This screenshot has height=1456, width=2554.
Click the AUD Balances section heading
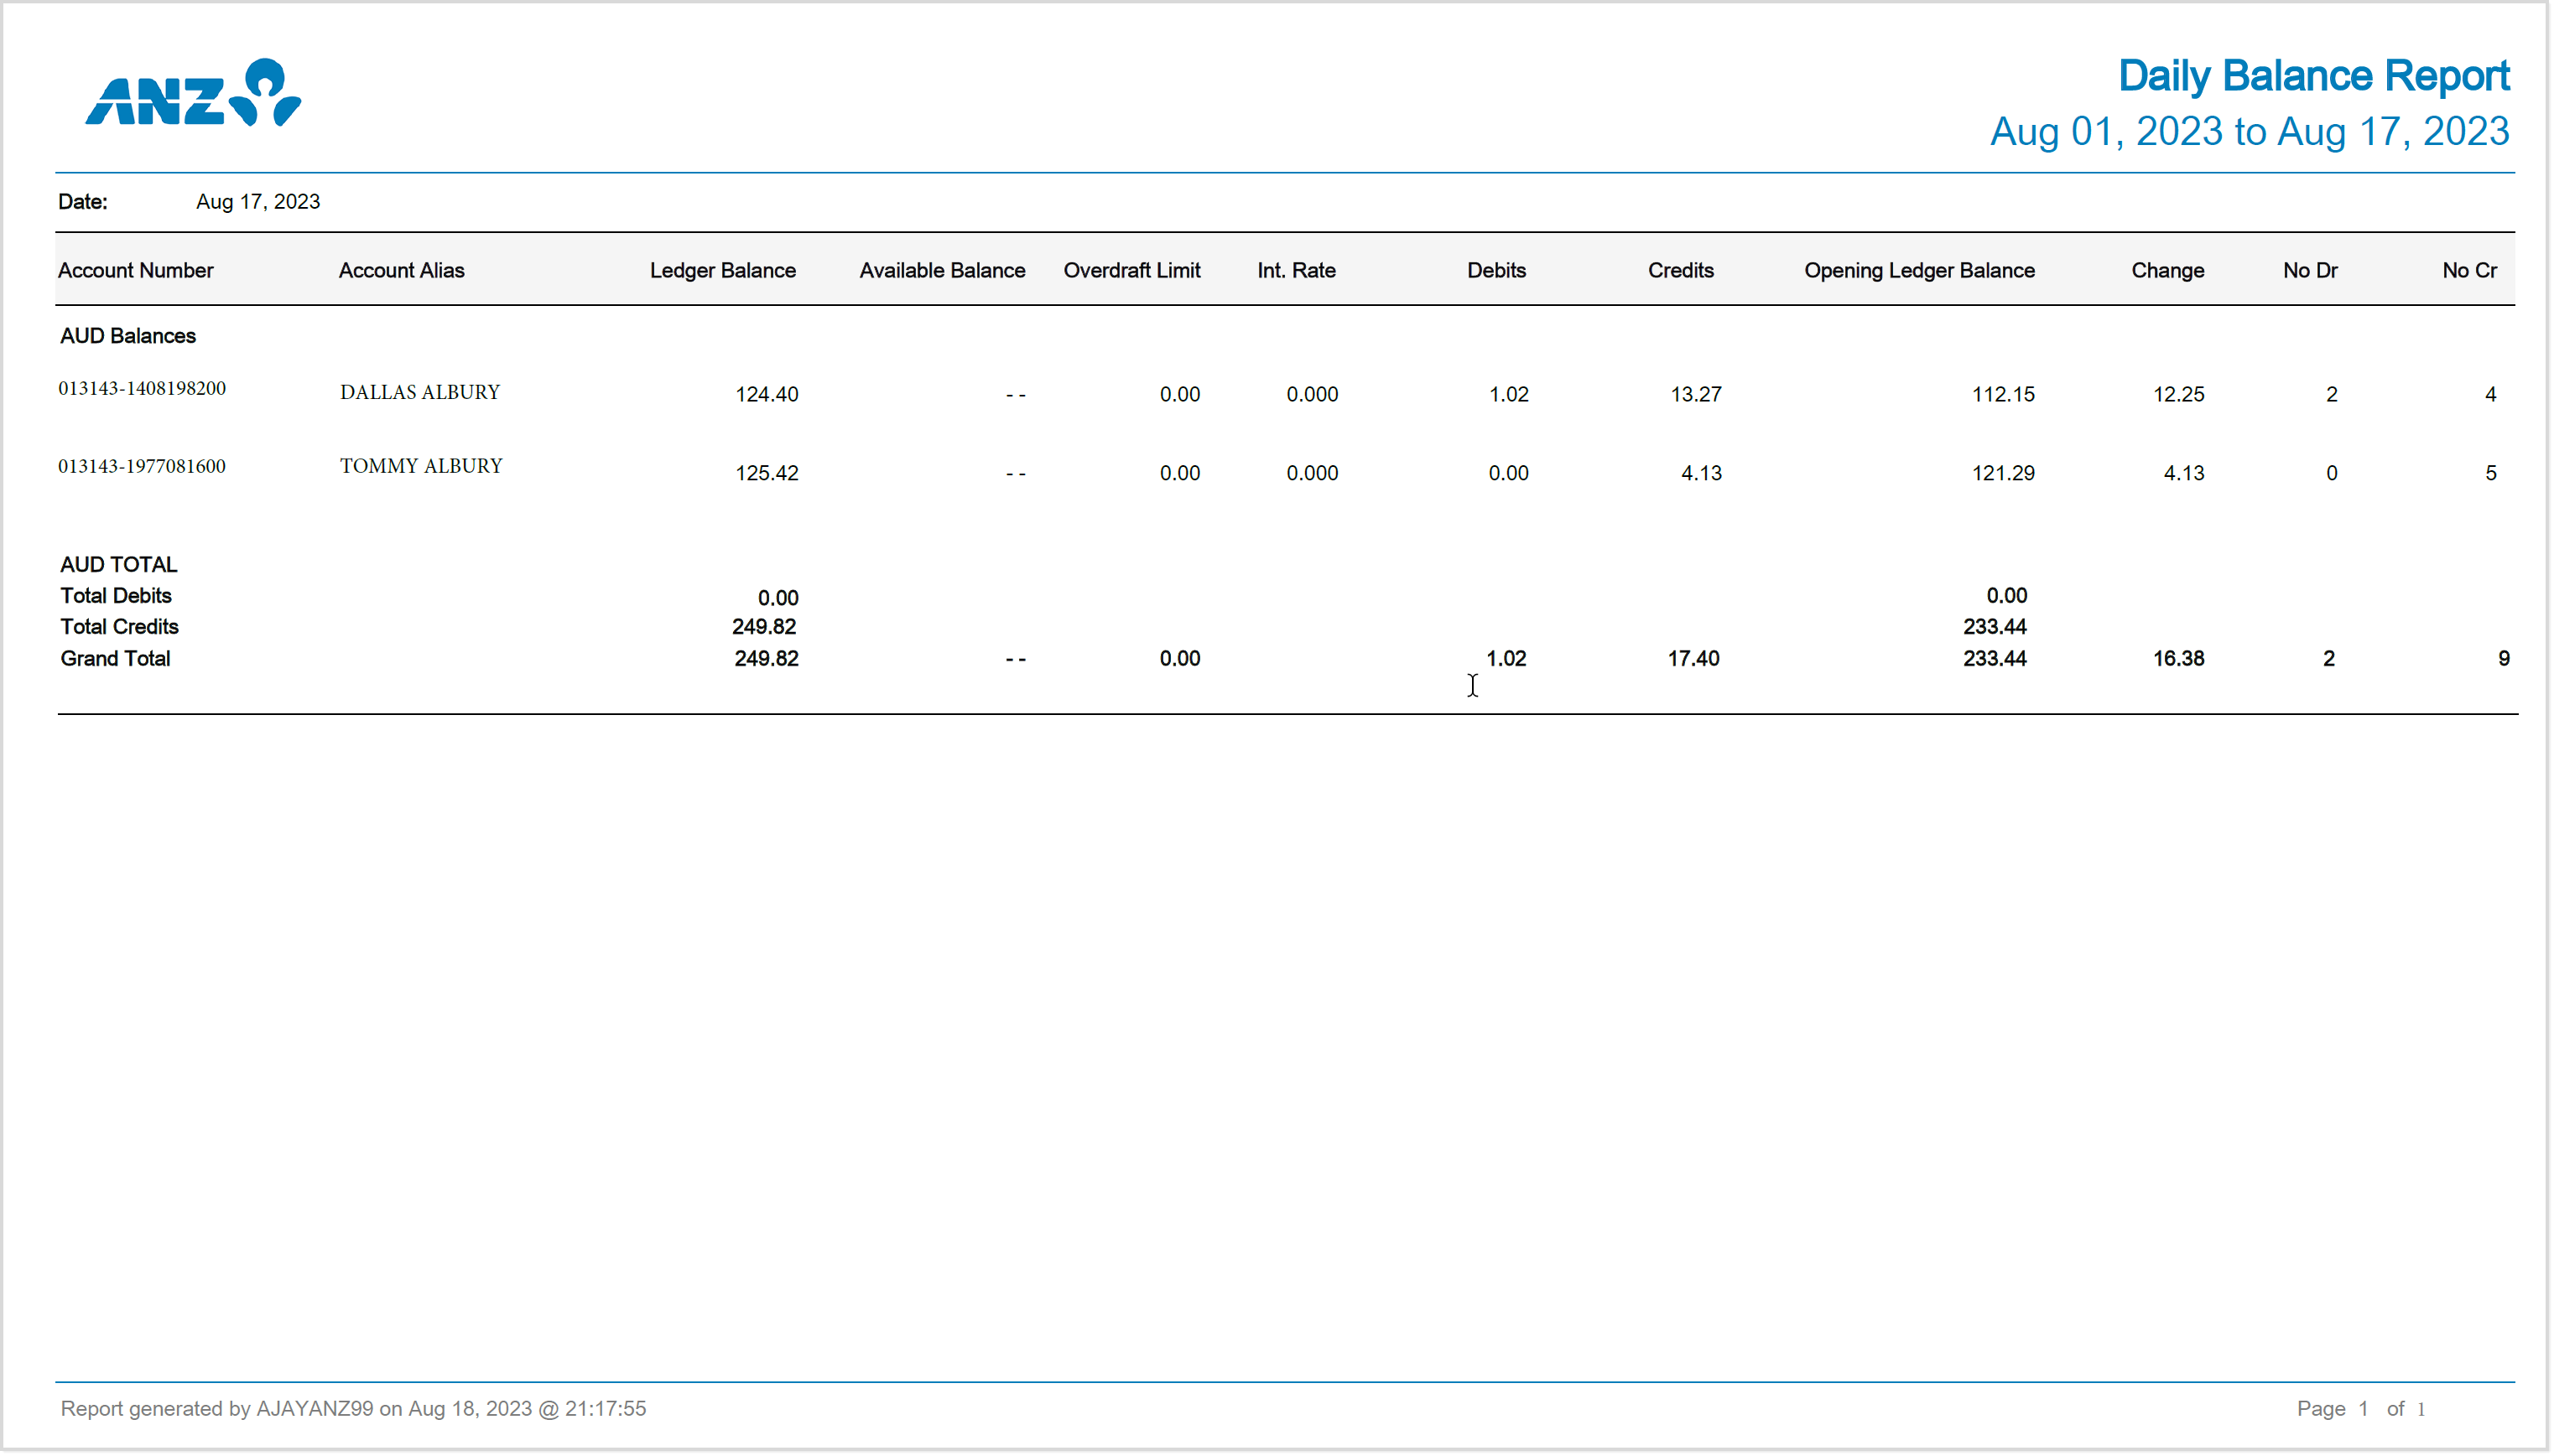(127, 336)
